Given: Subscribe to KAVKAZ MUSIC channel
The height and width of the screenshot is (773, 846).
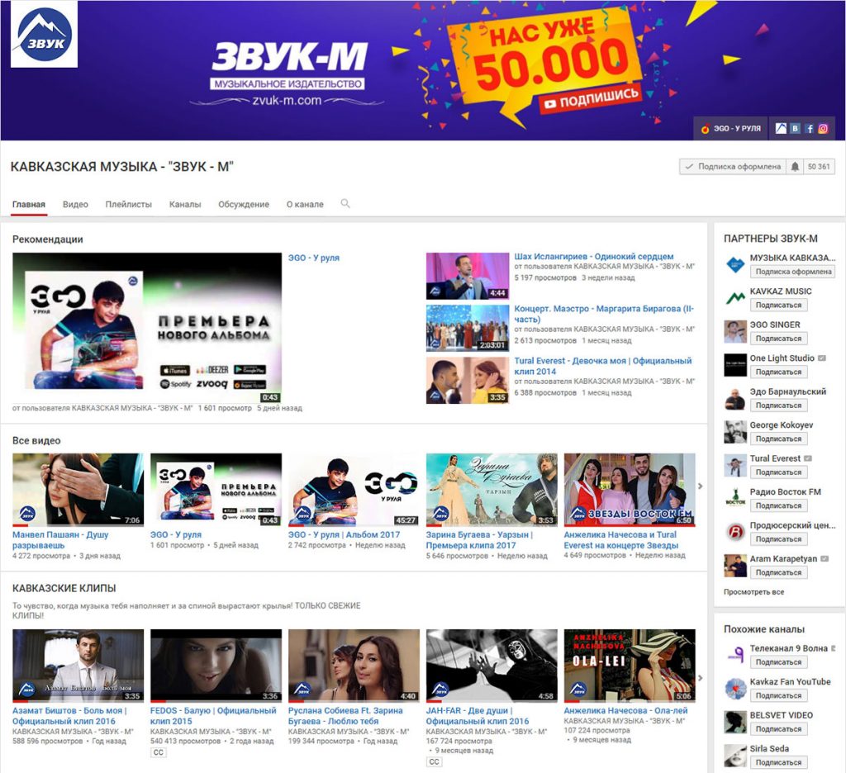Looking at the screenshot, I should coord(778,306).
